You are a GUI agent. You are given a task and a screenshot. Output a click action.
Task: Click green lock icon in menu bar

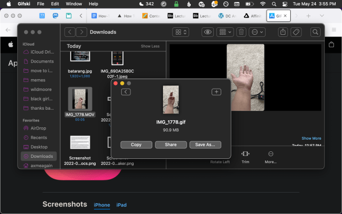click(176, 4)
